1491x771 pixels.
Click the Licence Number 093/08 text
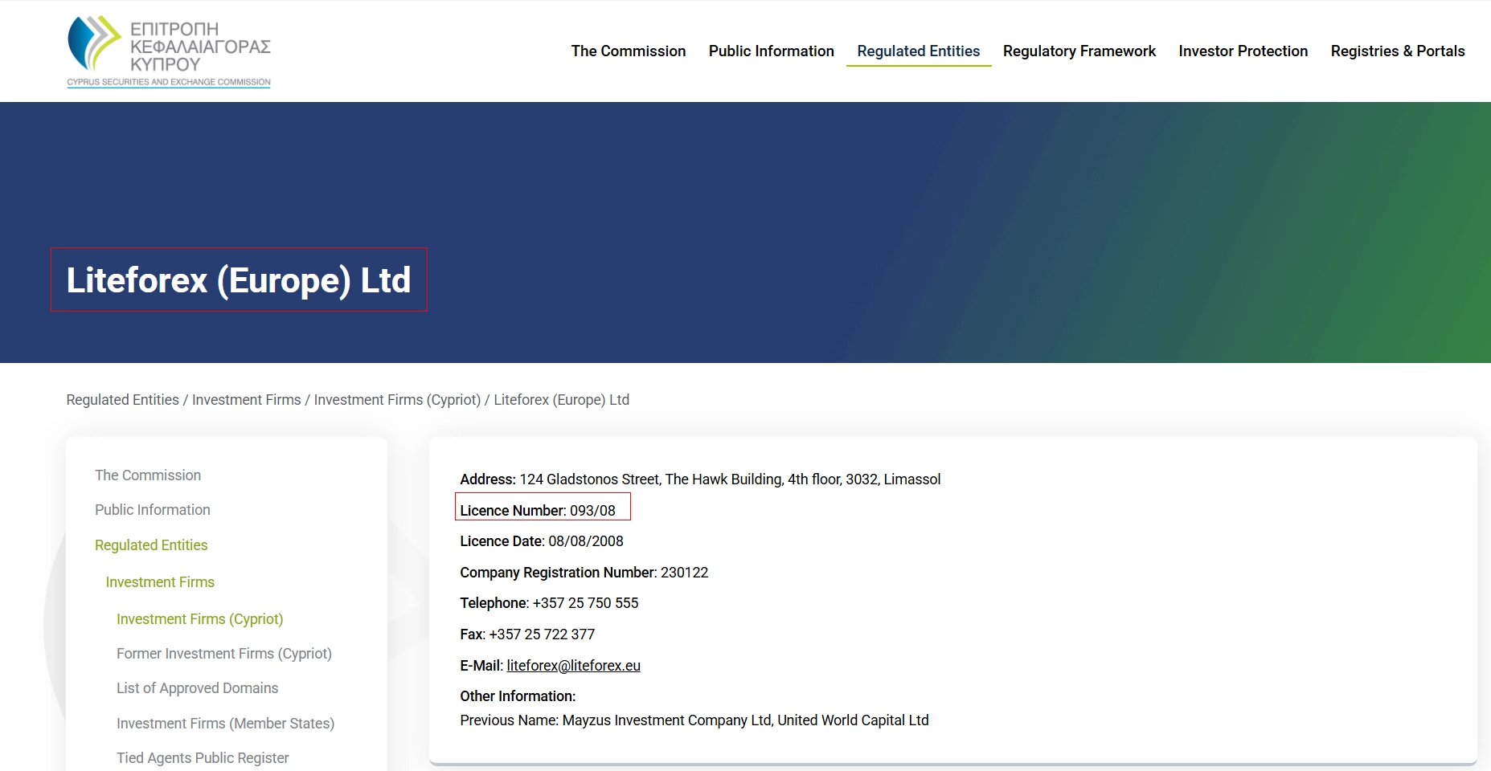pos(538,511)
